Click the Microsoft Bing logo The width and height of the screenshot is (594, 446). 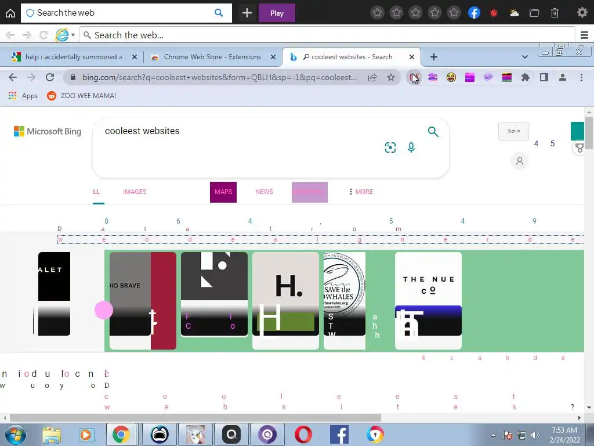(x=48, y=131)
